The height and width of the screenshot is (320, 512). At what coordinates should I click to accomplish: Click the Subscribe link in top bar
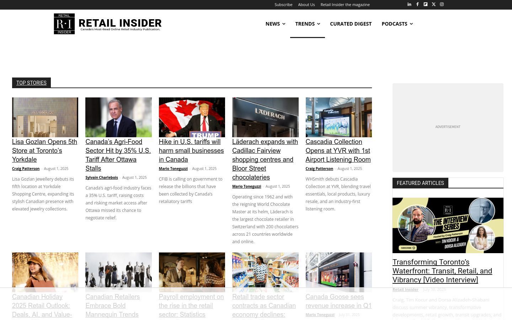click(x=283, y=5)
